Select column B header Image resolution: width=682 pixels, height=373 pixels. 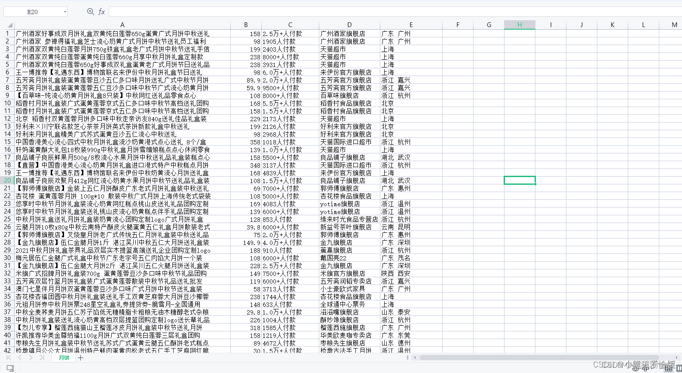tap(246, 25)
